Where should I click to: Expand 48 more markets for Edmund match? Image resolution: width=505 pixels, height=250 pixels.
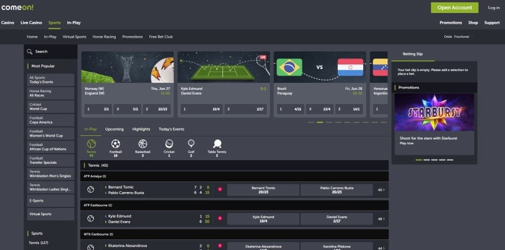[x=381, y=219]
